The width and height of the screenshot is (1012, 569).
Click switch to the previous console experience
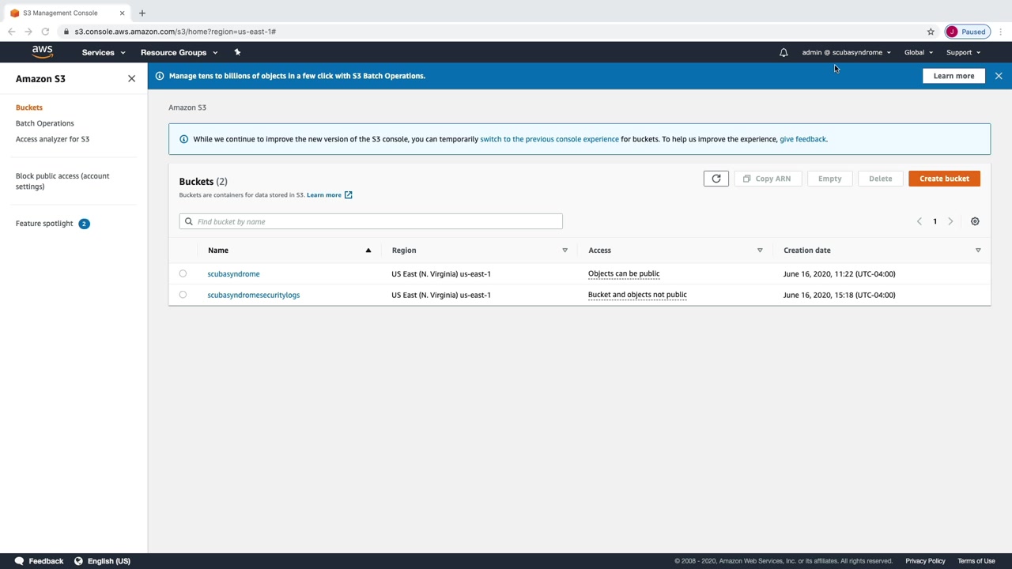(549, 139)
